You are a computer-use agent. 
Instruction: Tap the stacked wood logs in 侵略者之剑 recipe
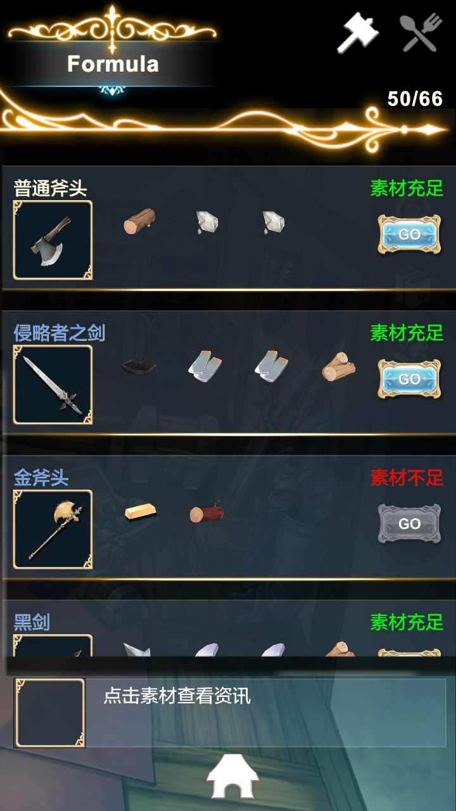(x=339, y=366)
